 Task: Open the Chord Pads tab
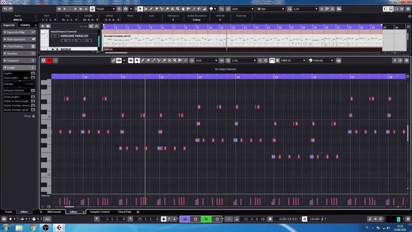pyautogui.click(x=124, y=212)
